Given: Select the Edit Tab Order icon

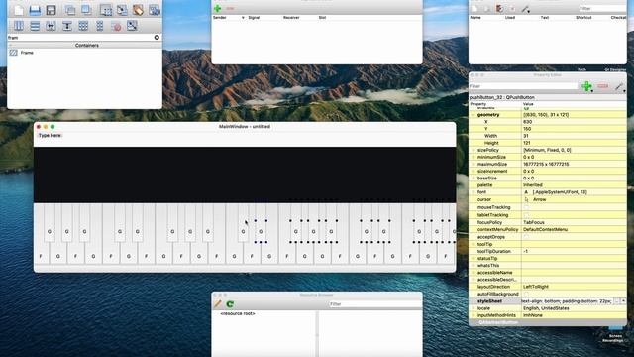Looking at the screenshot, I should (155, 10).
